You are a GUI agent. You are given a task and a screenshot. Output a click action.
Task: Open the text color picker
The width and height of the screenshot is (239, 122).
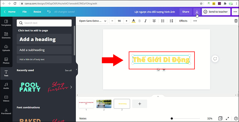134,21
